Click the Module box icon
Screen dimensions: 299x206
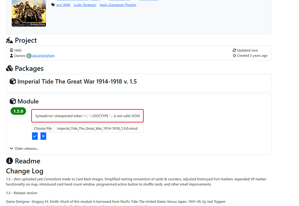13,101
